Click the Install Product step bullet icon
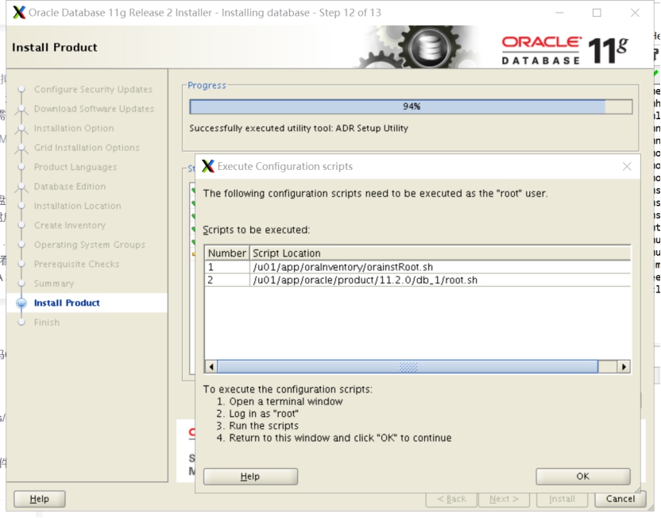 pyautogui.click(x=21, y=303)
